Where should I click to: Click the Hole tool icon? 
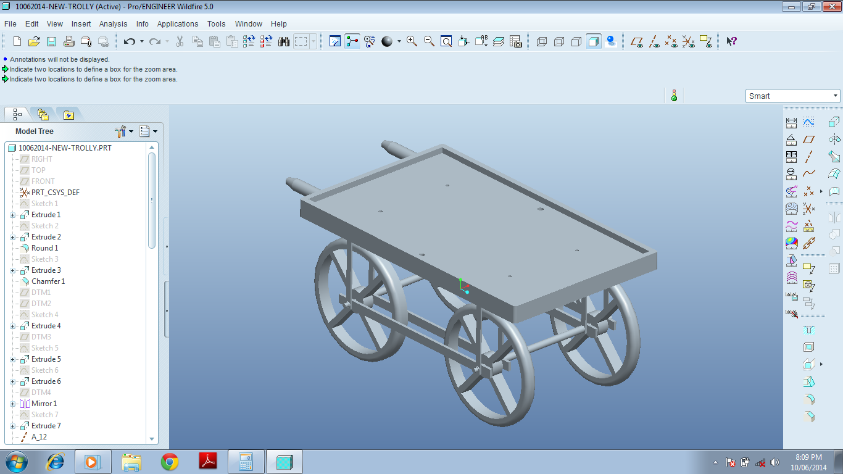[809, 330]
